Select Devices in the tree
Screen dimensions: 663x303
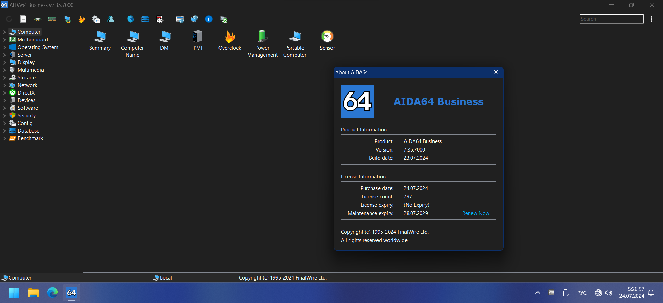(x=26, y=100)
